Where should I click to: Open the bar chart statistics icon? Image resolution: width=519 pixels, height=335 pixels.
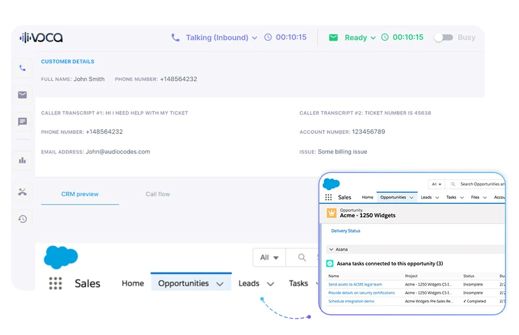(x=23, y=160)
